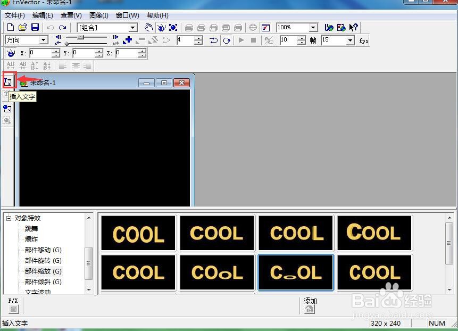
Task: Open the [组合] combination dropdown
Action: coord(133,28)
